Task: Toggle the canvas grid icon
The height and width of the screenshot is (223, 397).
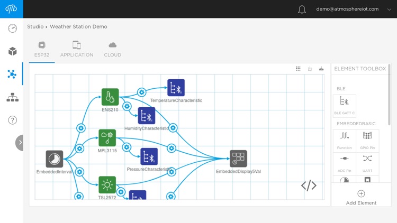Action: pos(298,69)
